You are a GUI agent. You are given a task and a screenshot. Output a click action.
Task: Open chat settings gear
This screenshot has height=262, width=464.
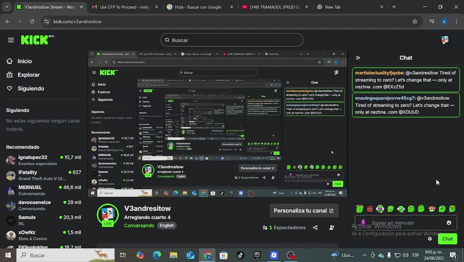tap(430, 239)
